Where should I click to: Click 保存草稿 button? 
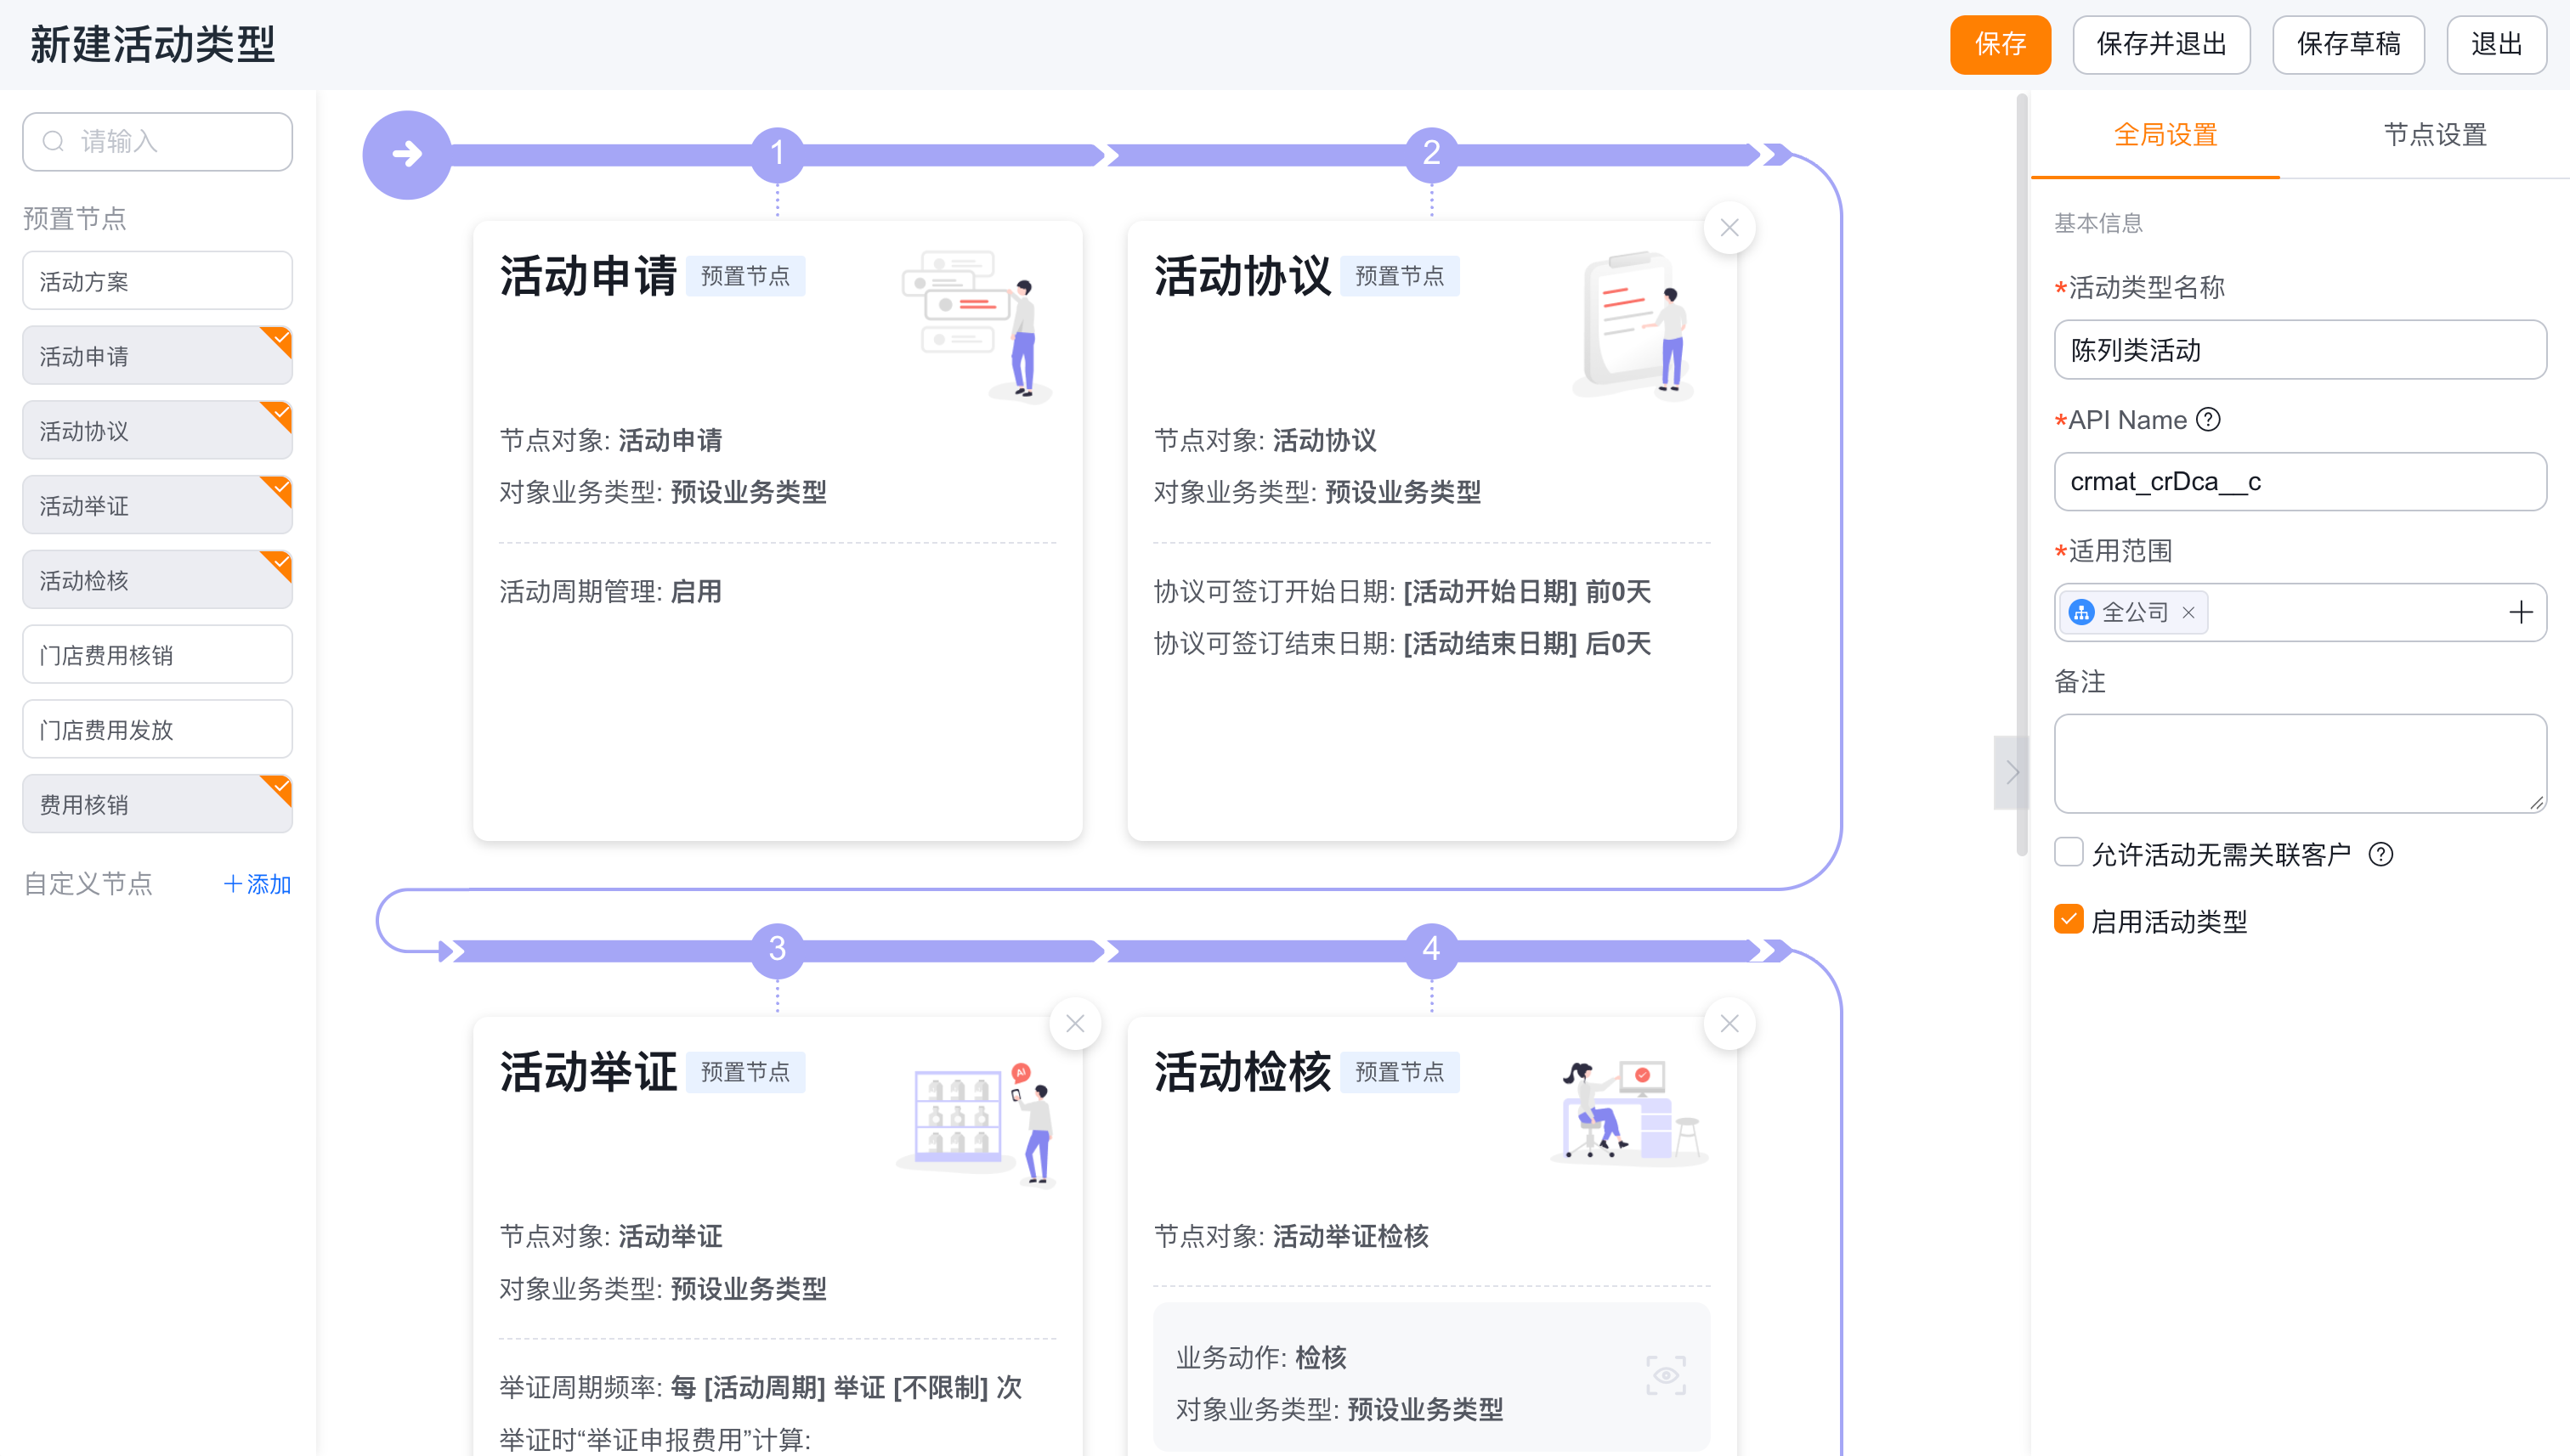pyautogui.click(x=2348, y=44)
